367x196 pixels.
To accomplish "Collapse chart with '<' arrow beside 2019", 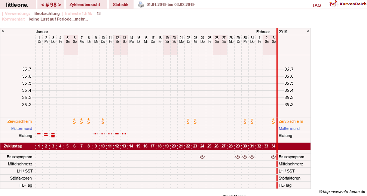I will pos(308,31).
